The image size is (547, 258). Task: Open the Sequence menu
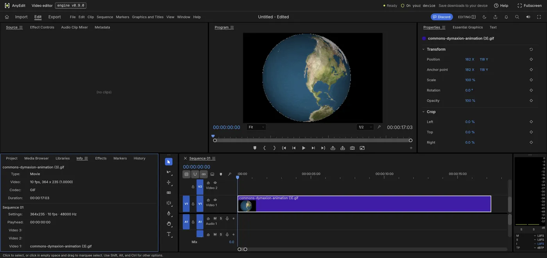pyautogui.click(x=105, y=17)
